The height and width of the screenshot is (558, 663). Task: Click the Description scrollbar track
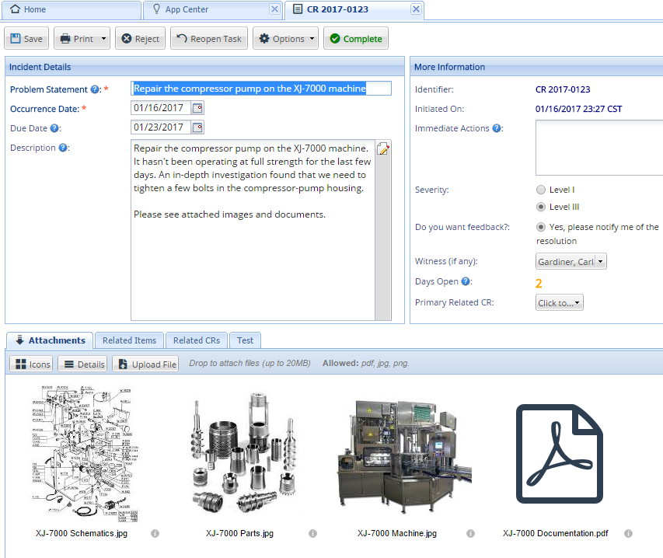click(382, 238)
